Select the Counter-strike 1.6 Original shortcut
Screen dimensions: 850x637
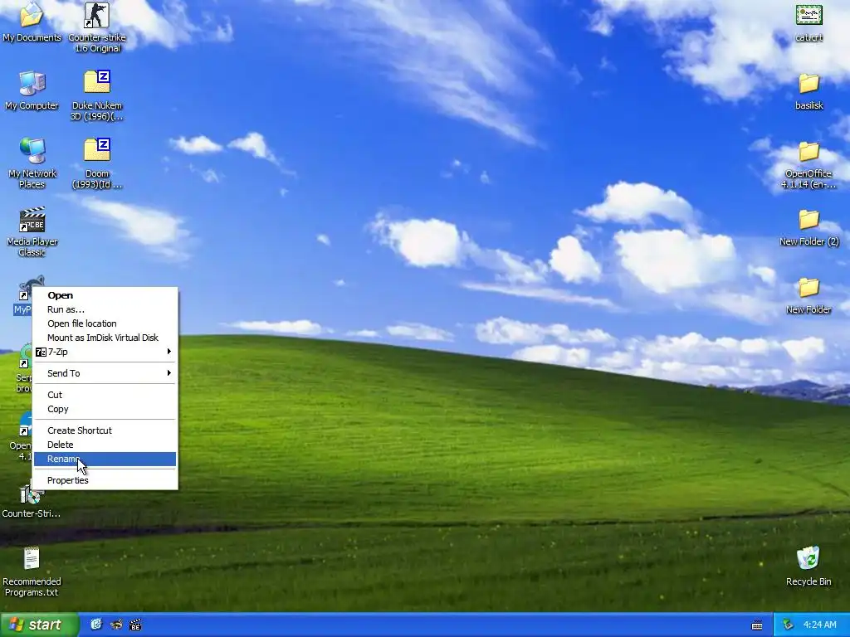click(96, 27)
